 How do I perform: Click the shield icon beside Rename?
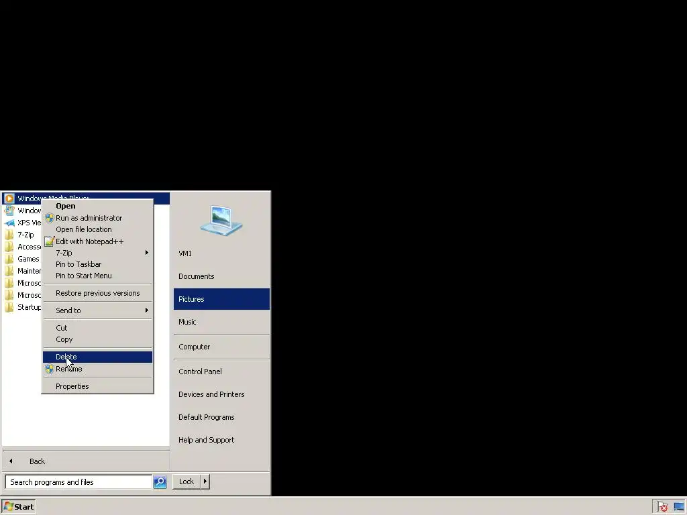50,369
